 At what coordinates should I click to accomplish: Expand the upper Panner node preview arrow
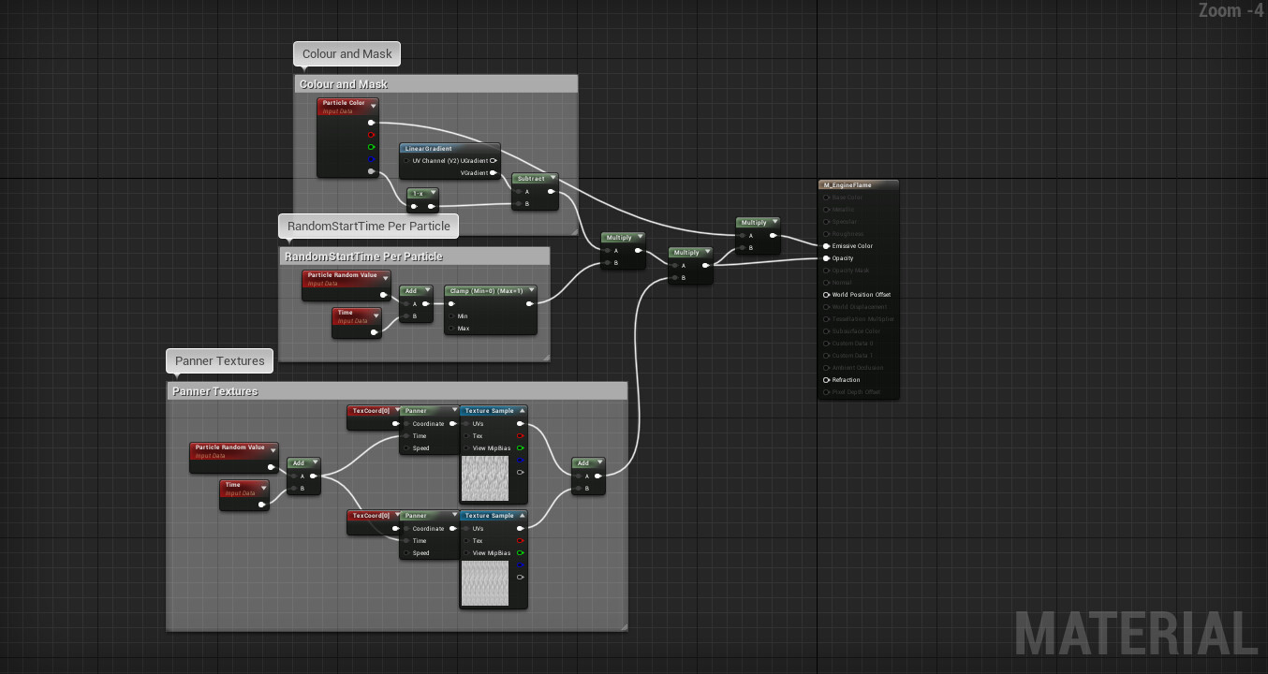454,410
